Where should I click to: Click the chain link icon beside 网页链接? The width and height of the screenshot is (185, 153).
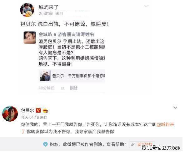(133, 144)
